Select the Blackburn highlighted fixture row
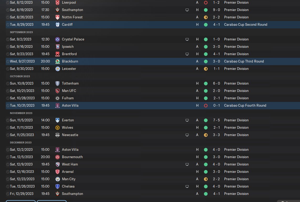The image size is (300, 202). click(x=153, y=61)
